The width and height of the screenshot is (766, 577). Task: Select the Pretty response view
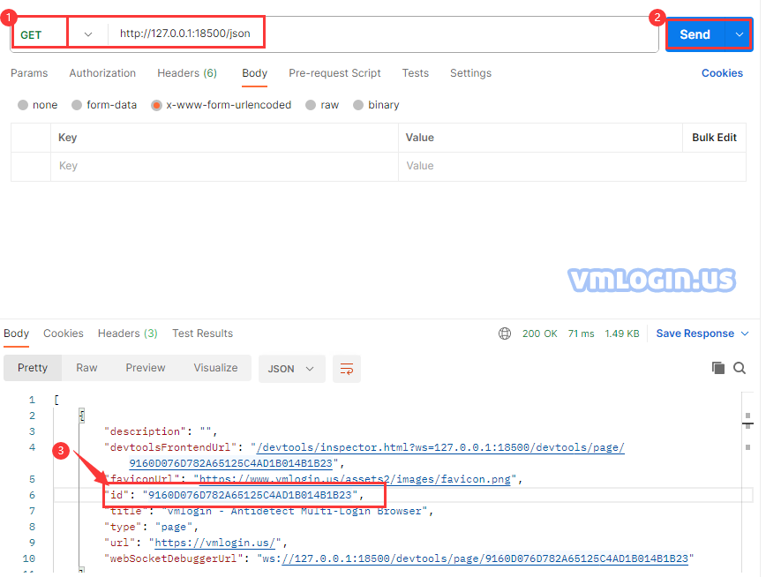click(x=33, y=368)
